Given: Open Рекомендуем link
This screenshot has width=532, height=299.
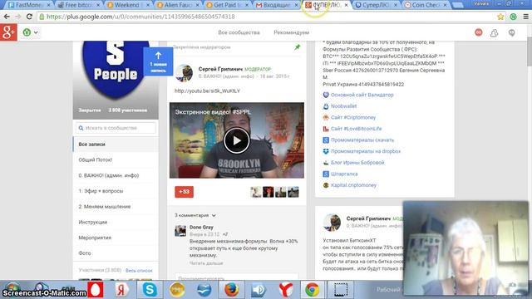Looking at the screenshot, I should pos(291,32).
